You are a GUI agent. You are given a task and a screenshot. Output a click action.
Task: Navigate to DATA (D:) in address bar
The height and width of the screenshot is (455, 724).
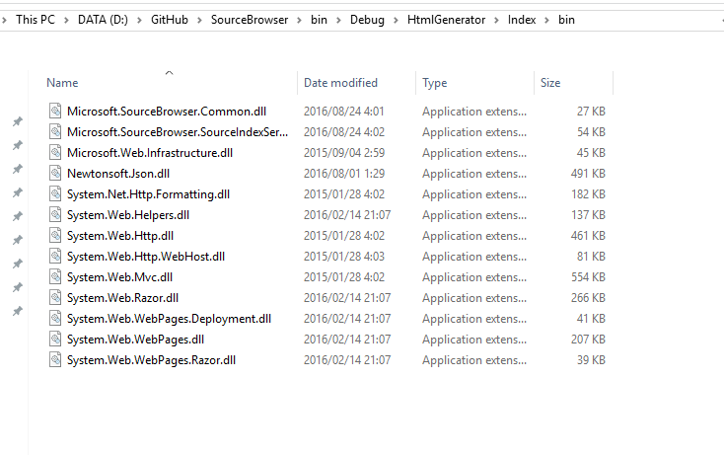tap(103, 20)
